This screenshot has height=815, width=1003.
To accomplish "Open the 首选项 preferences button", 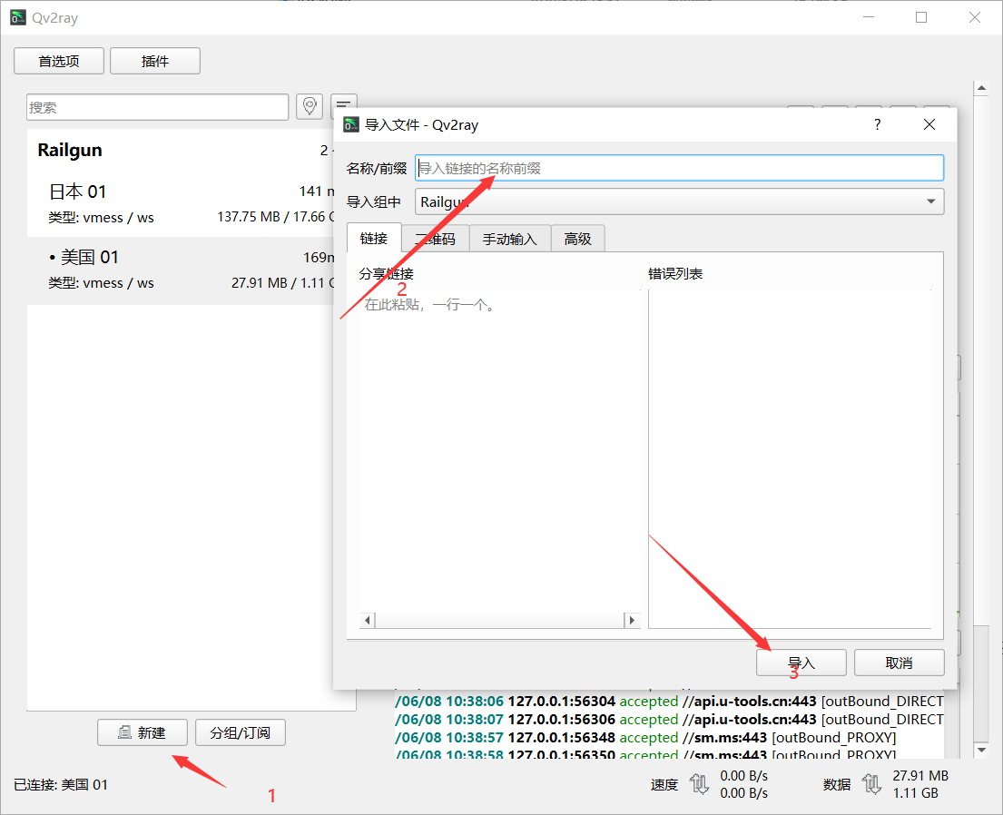I will [59, 61].
